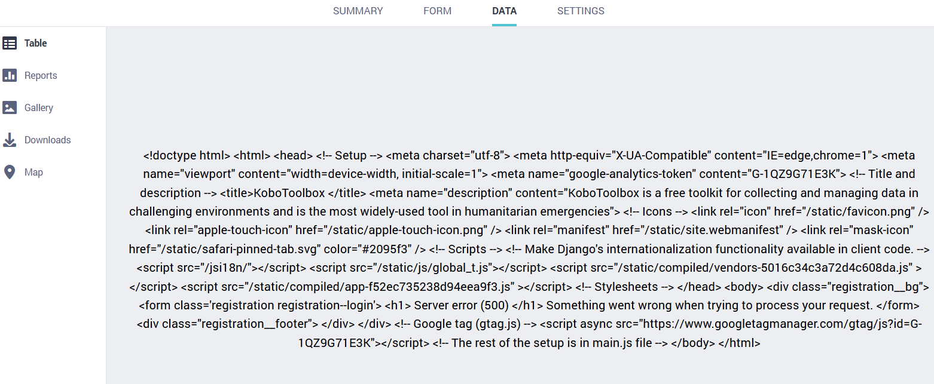Select Downloads in the sidebar
Image resolution: width=934 pixels, height=384 pixels.
48,140
